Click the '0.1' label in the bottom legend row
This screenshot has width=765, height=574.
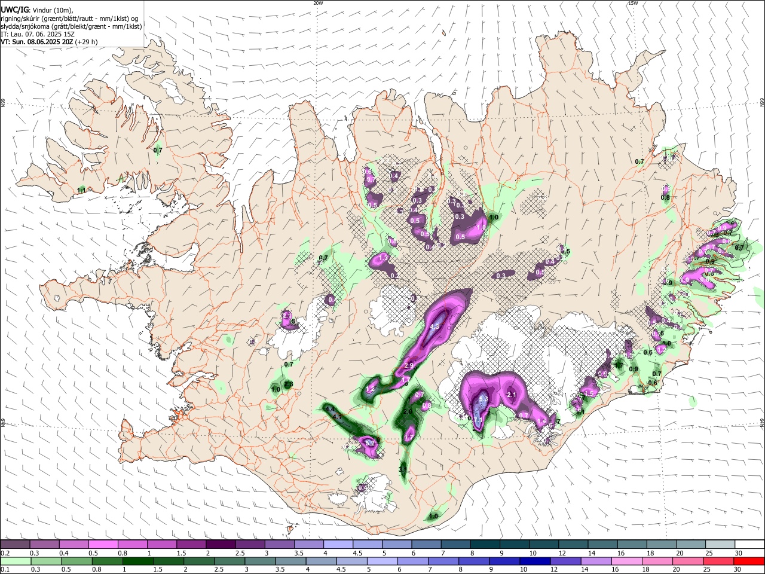tap(5, 570)
